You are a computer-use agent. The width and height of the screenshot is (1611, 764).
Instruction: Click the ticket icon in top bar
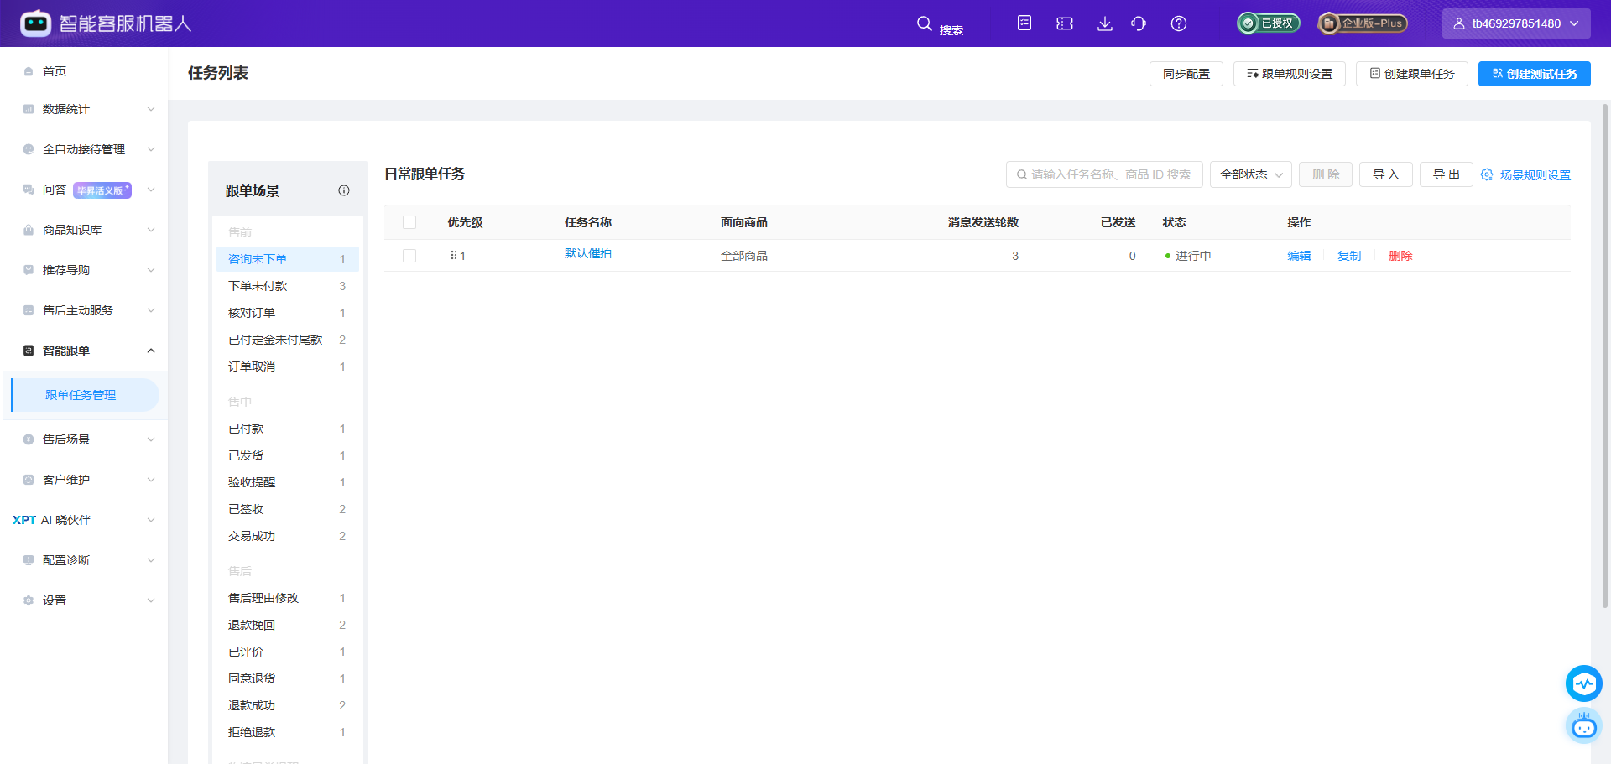click(1065, 23)
